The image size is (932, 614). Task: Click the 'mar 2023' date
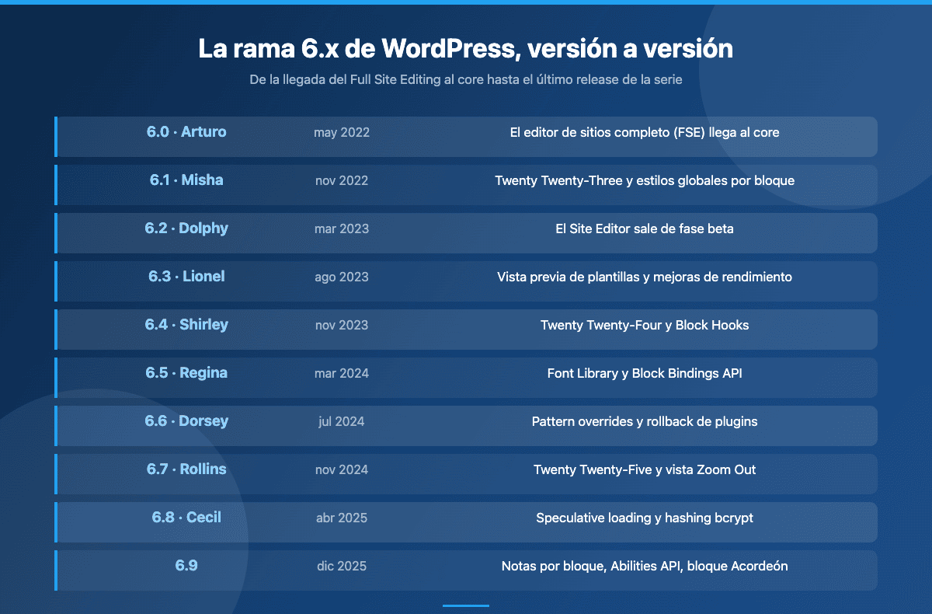point(342,229)
